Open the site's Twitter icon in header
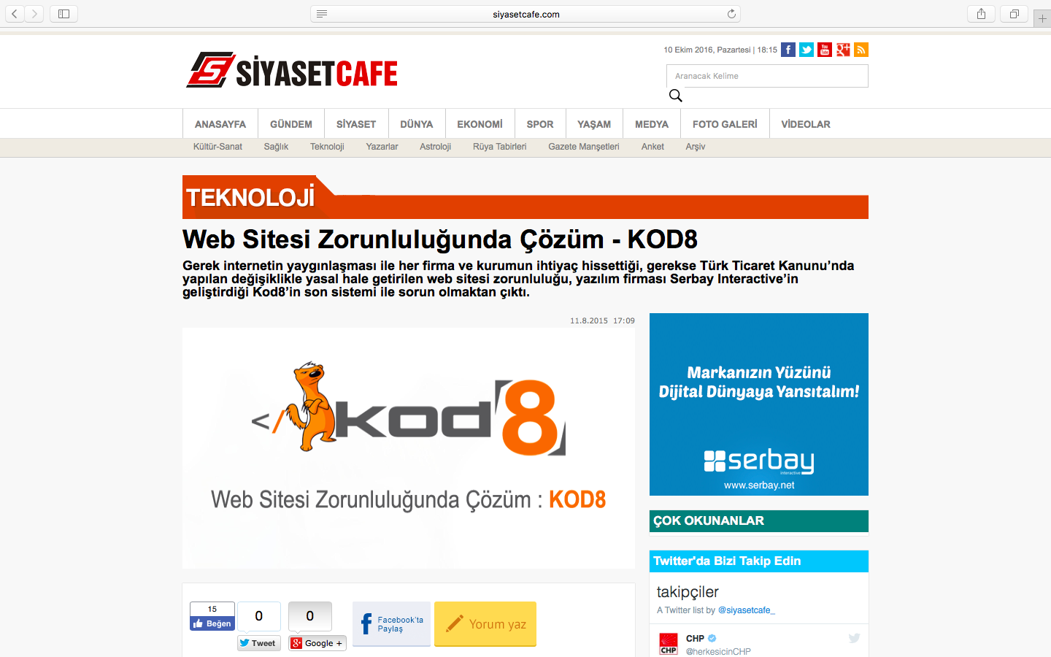The height and width of the screenshot is (657, 1051). pos(806,50)
